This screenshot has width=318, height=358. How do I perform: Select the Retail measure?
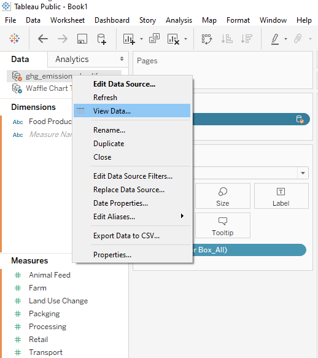tap(38, 340)
